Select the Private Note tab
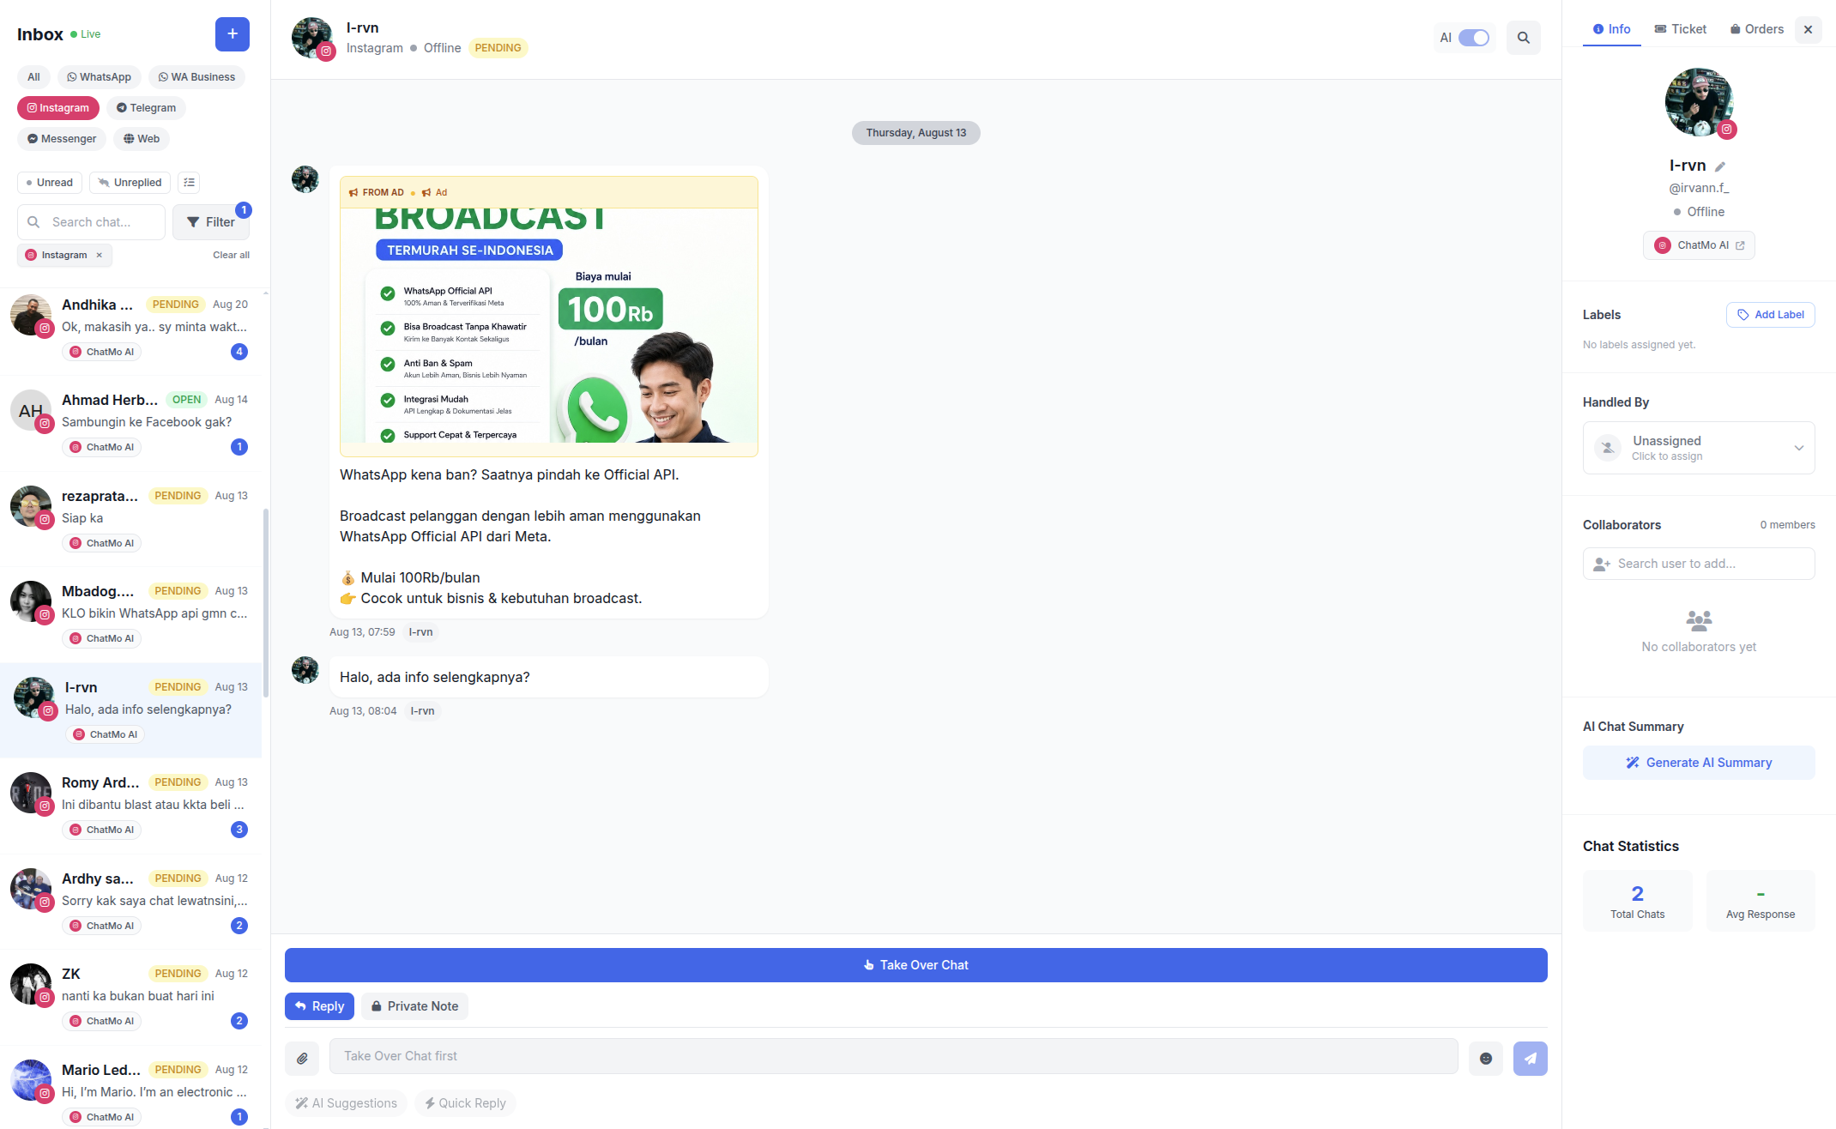The height and width of the screenshot is (1129, 1836). [414, 1006]
